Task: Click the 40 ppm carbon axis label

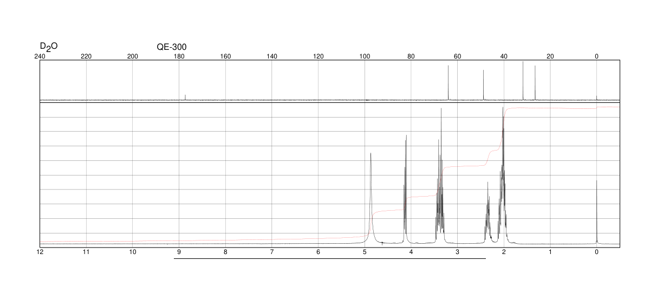Action: pyautogui.click(x=504, y=56)
